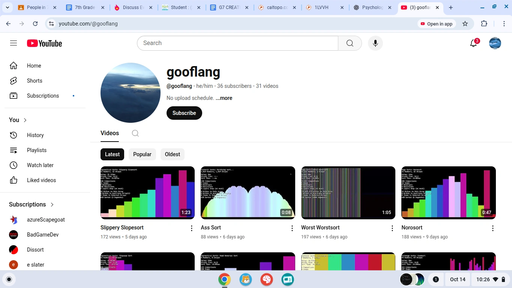Open Liked videos
512x288 pixels.
coord(41,180)
